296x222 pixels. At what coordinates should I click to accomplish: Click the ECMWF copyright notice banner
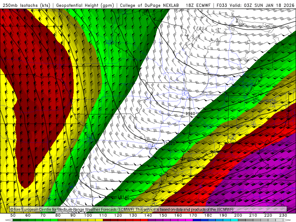[148, 209]
